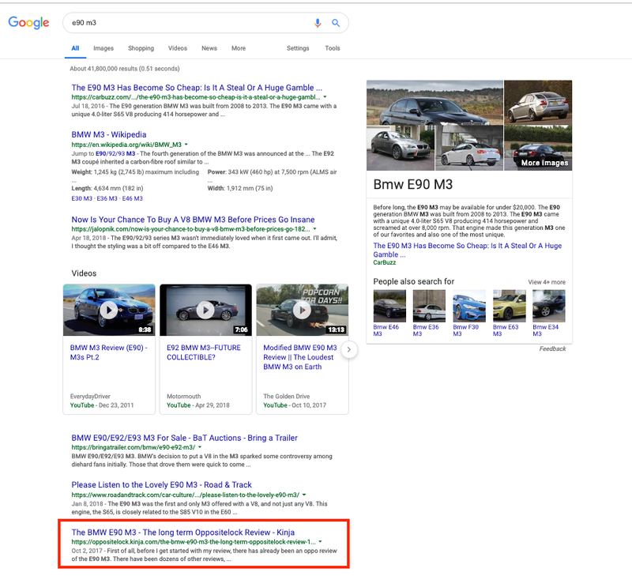Open Bring a Trailer E90/E92/E93 M3 result
This screenshot has height=576, width=632.
[x=185, y=438]
